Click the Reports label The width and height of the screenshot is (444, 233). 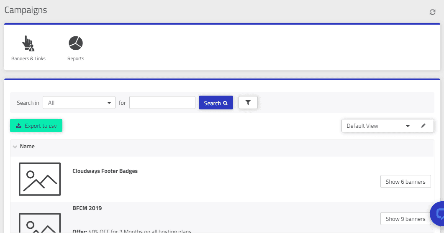76,58
